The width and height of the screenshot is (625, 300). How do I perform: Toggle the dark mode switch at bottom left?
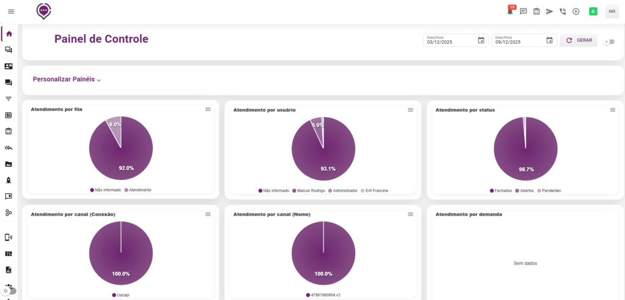10,291
